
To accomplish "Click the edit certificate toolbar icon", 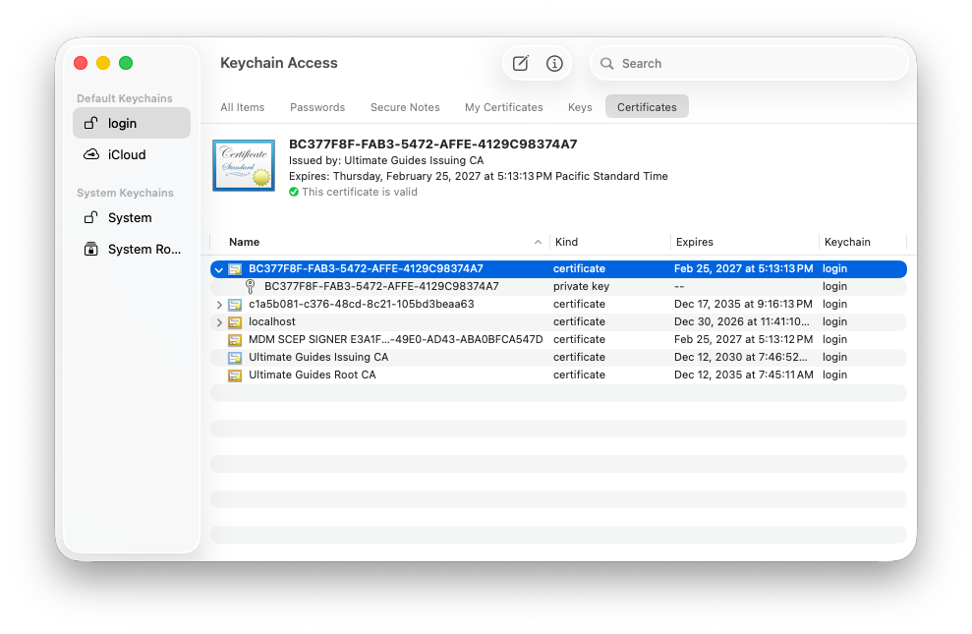I will pos(520,62).
